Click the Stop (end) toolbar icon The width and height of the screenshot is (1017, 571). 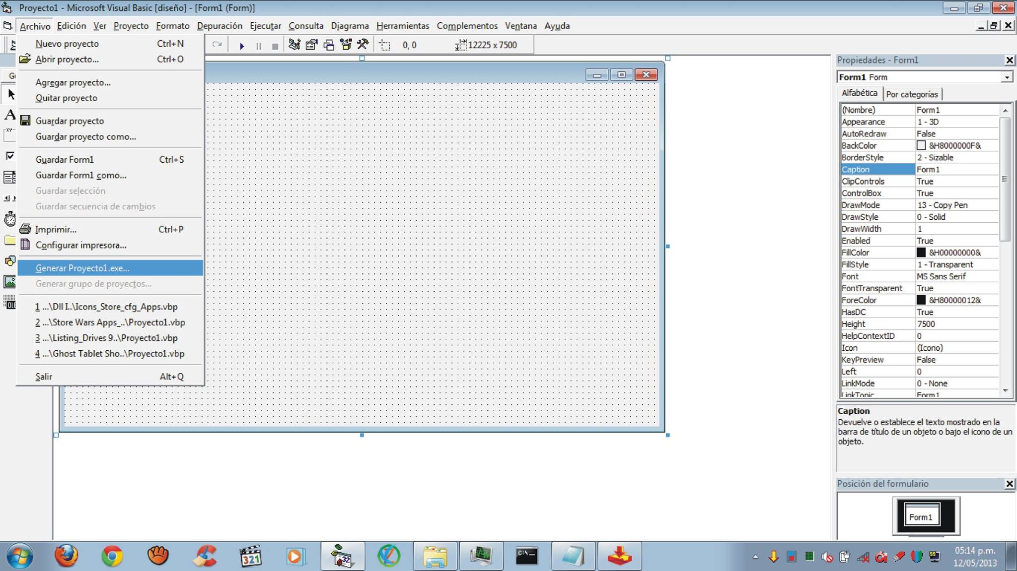(x=275, y=46)
